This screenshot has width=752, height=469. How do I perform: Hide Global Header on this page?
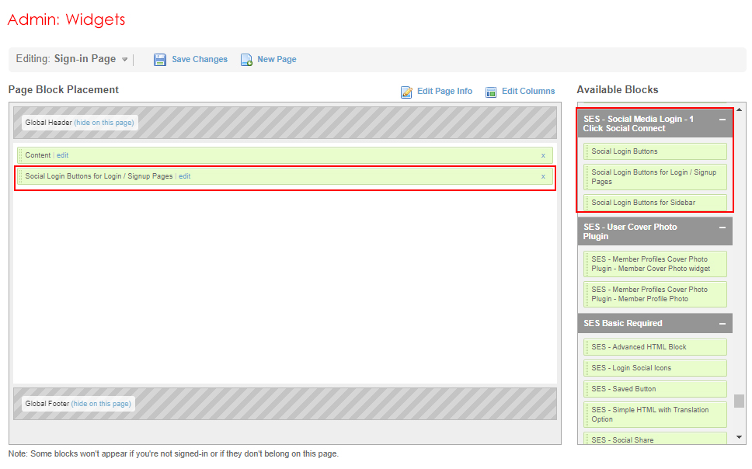tap(104, 123)
